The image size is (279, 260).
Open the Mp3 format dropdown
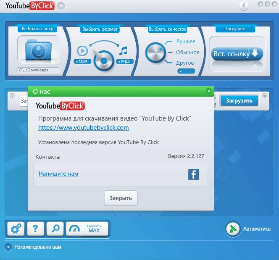(125, 61)
